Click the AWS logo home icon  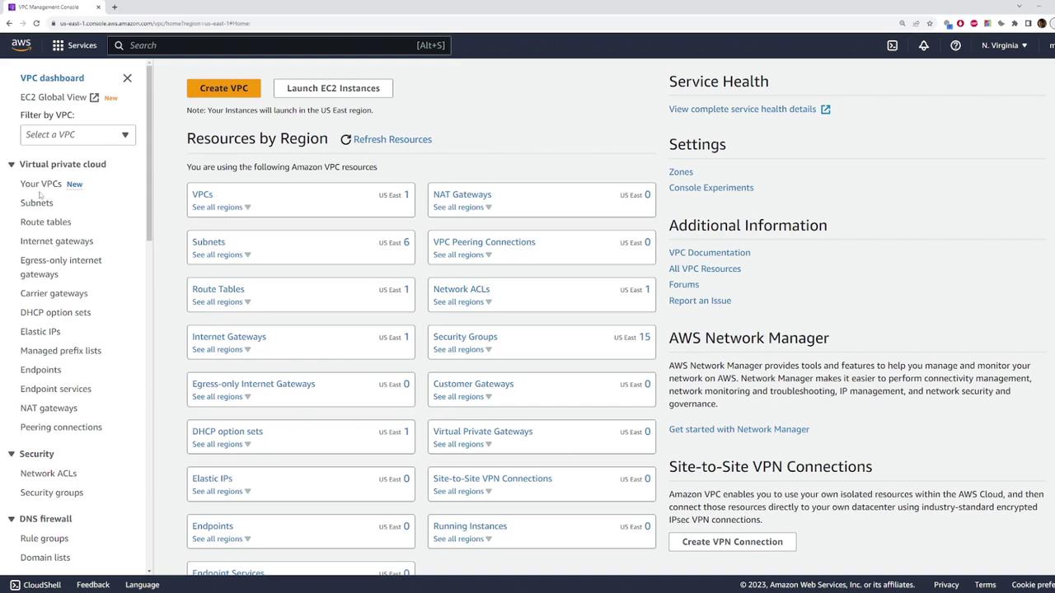pos(21,45)
